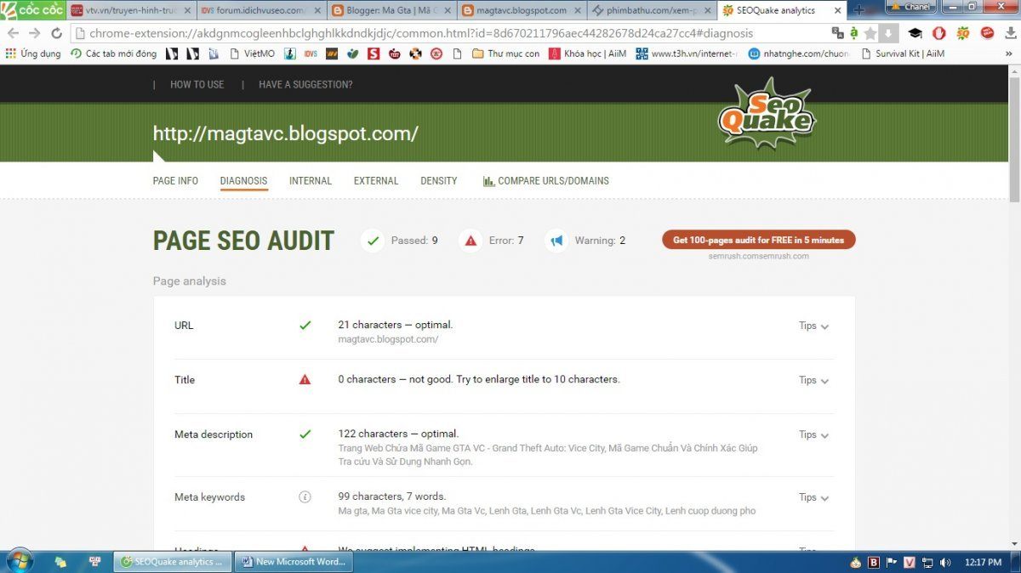Click the URL row green checkmark
The width and height of the screenshot is (1021, 573).
pyautogui.click(x=305, y=325)
